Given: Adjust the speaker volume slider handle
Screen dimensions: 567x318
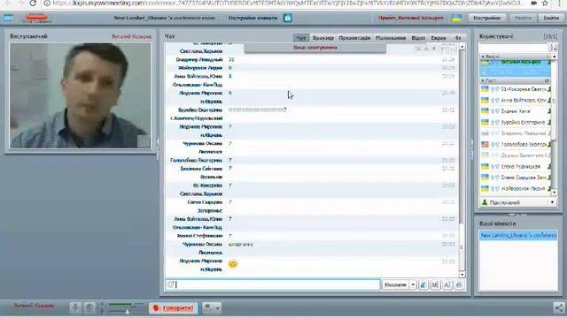Looking at the screenshot, I should 128,312.
